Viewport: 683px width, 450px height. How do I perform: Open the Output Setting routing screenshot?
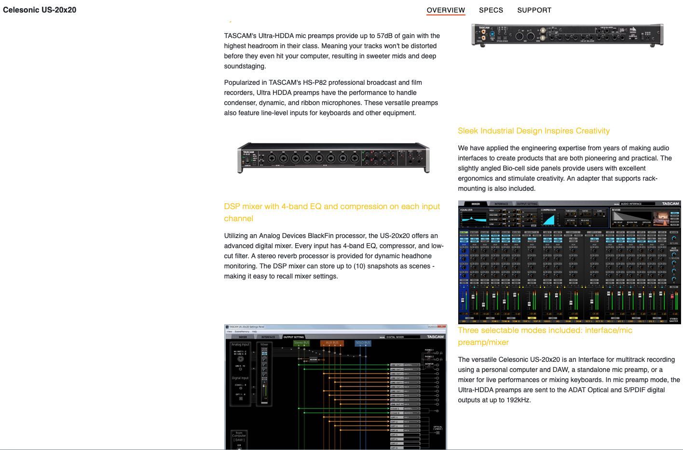tap(335, 387)
